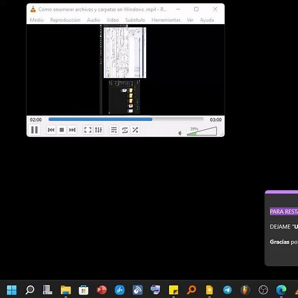Open the Subtítulo menu

tap(135, 20)
